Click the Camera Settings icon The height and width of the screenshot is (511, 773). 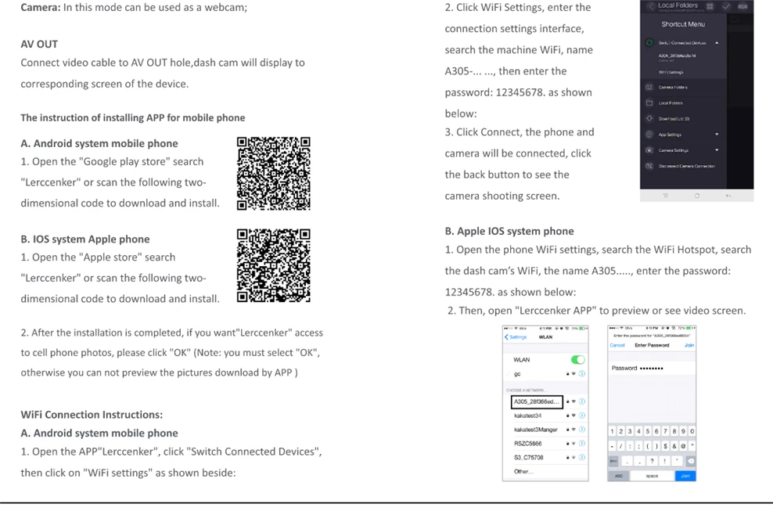pyautogui.click(x=649, y=150)
